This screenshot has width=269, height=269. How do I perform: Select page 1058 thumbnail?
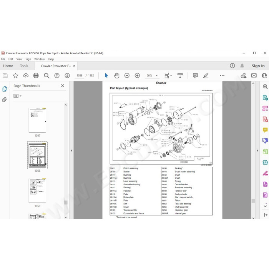(37, 155)
